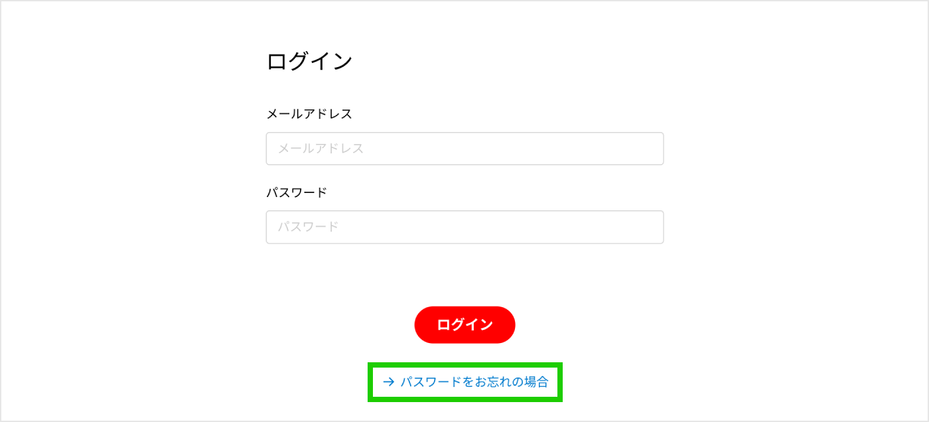Image resolution: width=929 pixels, height=422 pixels.
Task: Focus the メールアドレス input field
Action: (x=464, y=149)
